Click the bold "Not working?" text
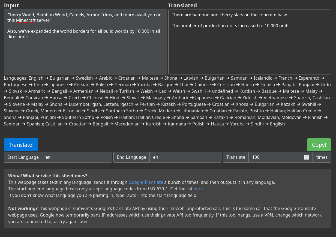Image resolution: width=336 pixels, height=237 pixels. 23,208
